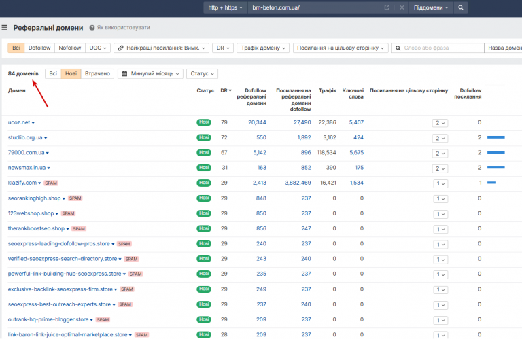522x339 pixels.
Task: Expand ucoz.net domain caret menu
Action: pyautogui.click(x=33, y=123)
